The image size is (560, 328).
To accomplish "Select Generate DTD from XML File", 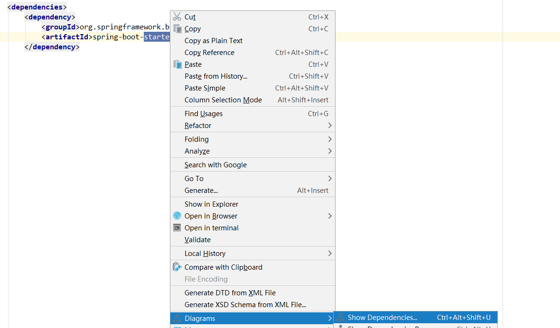I will tap(230, 293).
